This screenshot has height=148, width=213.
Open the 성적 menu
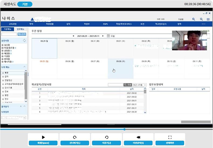pos(68,24)
